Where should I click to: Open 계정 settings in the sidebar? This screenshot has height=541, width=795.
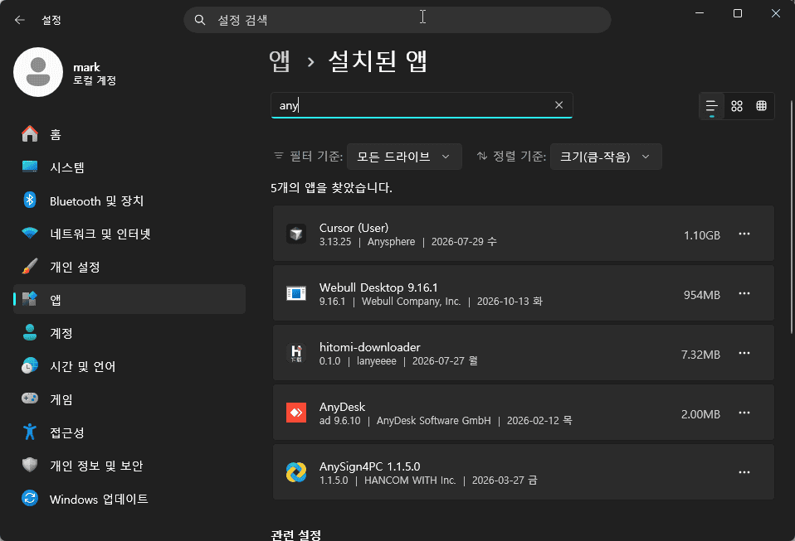tap(129, 333)
